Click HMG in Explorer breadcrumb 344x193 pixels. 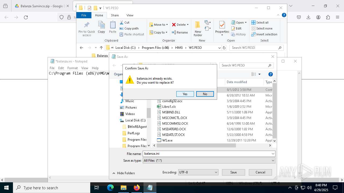click(x=179, y=48)
